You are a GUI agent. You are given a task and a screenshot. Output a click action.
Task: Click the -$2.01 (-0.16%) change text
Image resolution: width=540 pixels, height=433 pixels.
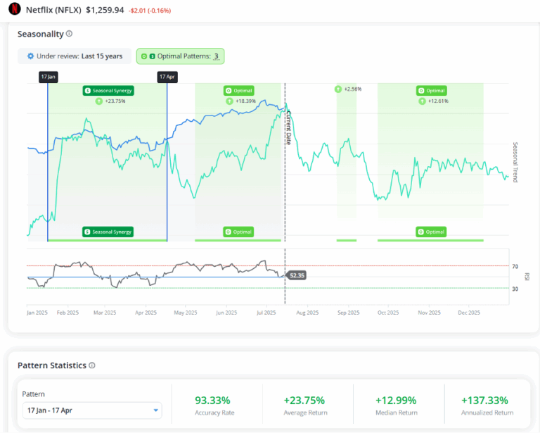click(x=150, y=11)
